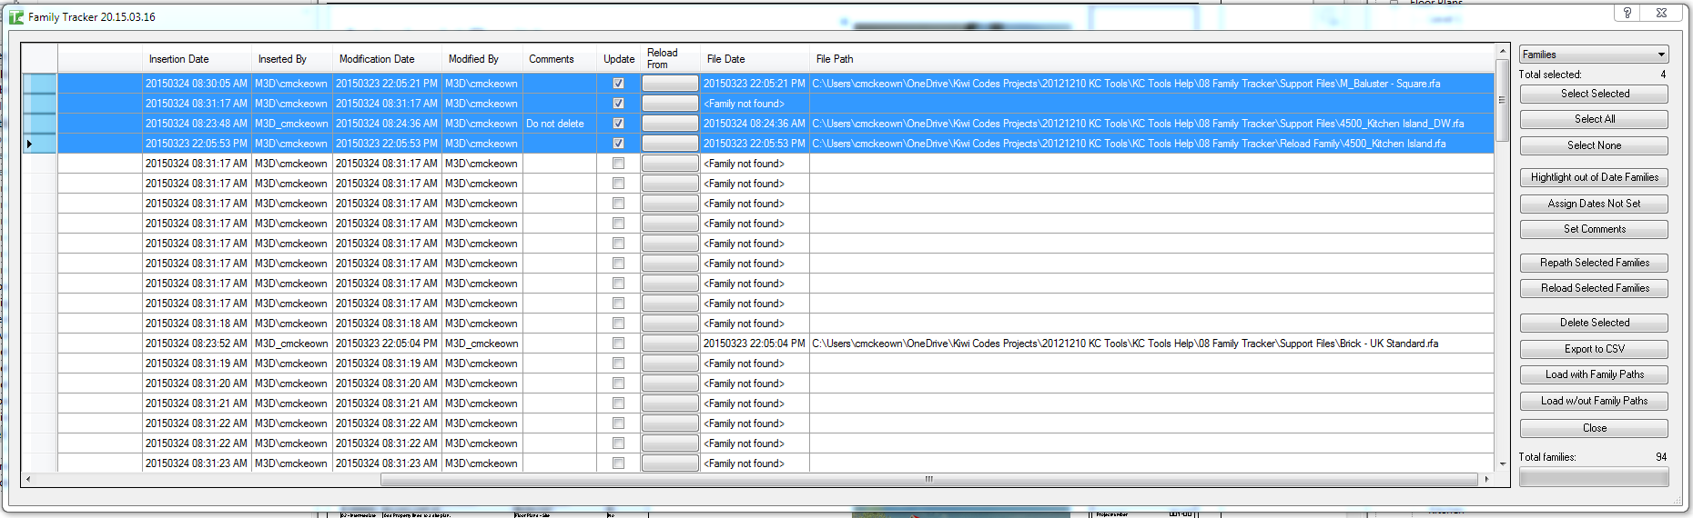Click Export to CSV button
The height and width of the screenshot is (518, 1693).
(x=1594, y=349)
